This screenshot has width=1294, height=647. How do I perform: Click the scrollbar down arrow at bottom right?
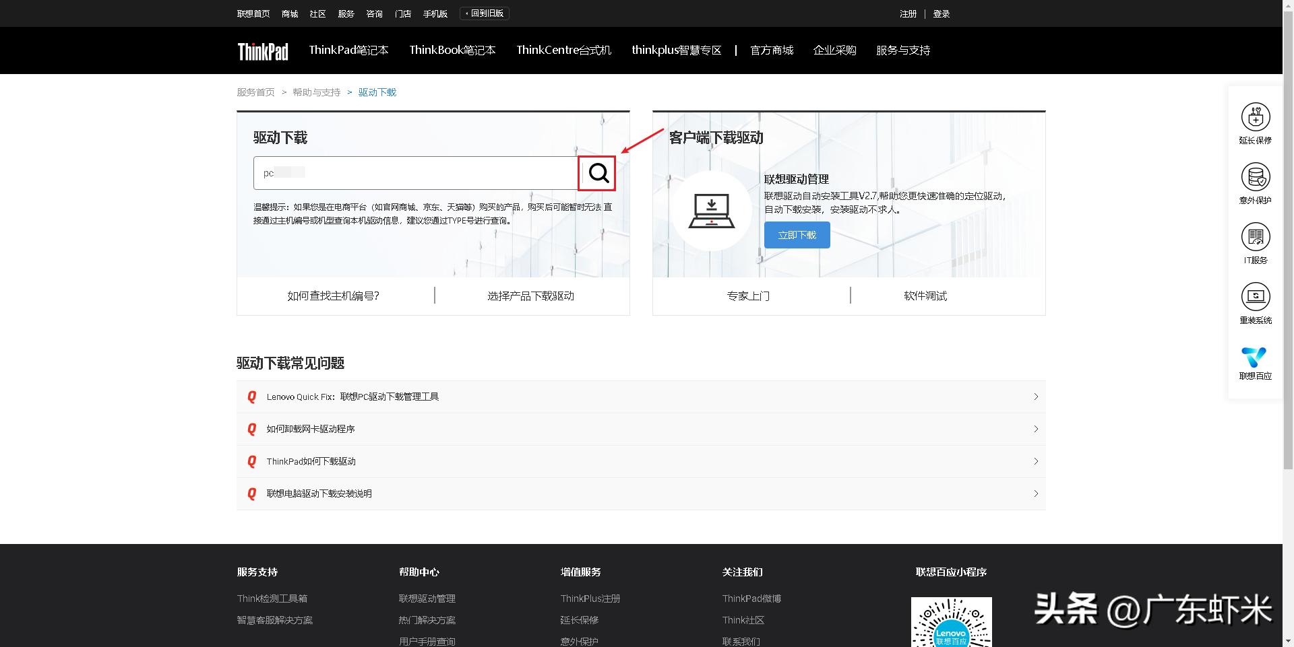(x=1288, y=640)
